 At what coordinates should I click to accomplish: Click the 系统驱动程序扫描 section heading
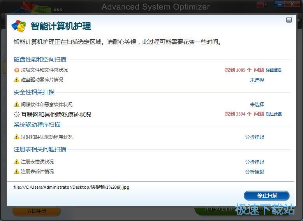click(37, 125)
